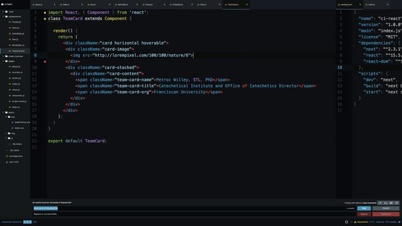Image resolution: width=402 pixels, height=226 pixels.
Task: Click the Find All button
Action: pyautogui.click(x=386, y=208)
